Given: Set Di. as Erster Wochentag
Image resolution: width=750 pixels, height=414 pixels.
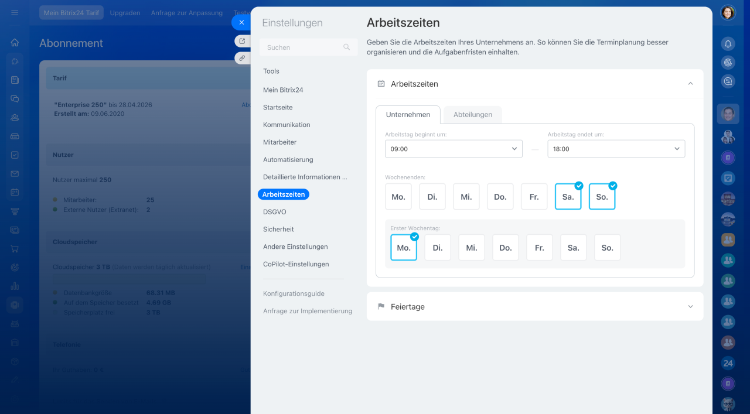Looking at the screenshot, I should click(438, 248).
